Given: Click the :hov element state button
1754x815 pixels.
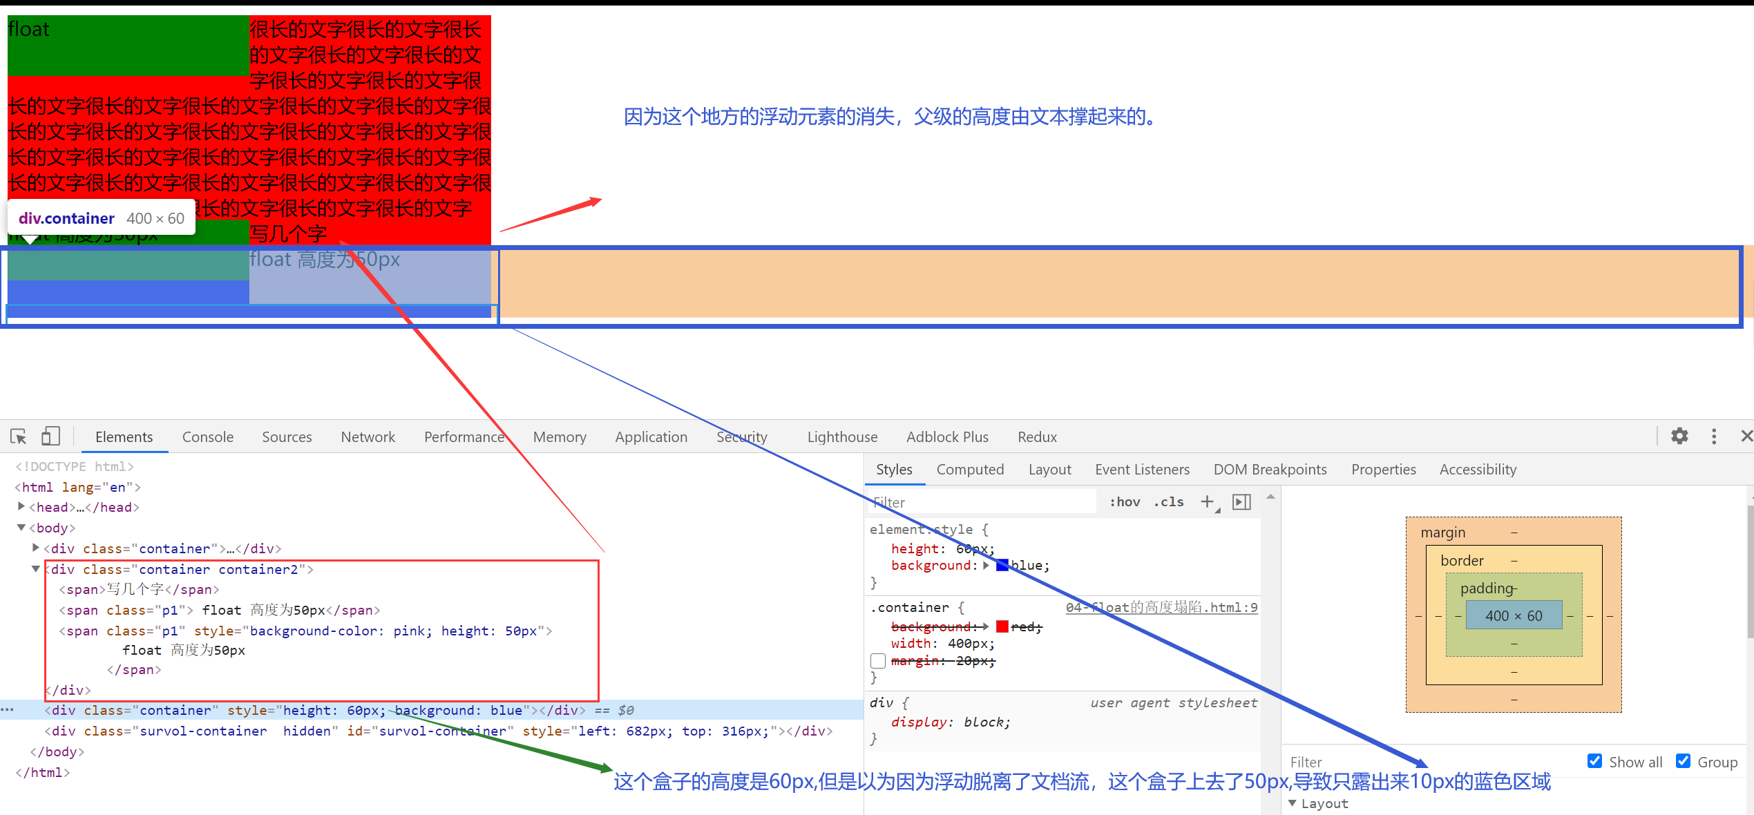Looking at the screenshot, I should 1125,502.
